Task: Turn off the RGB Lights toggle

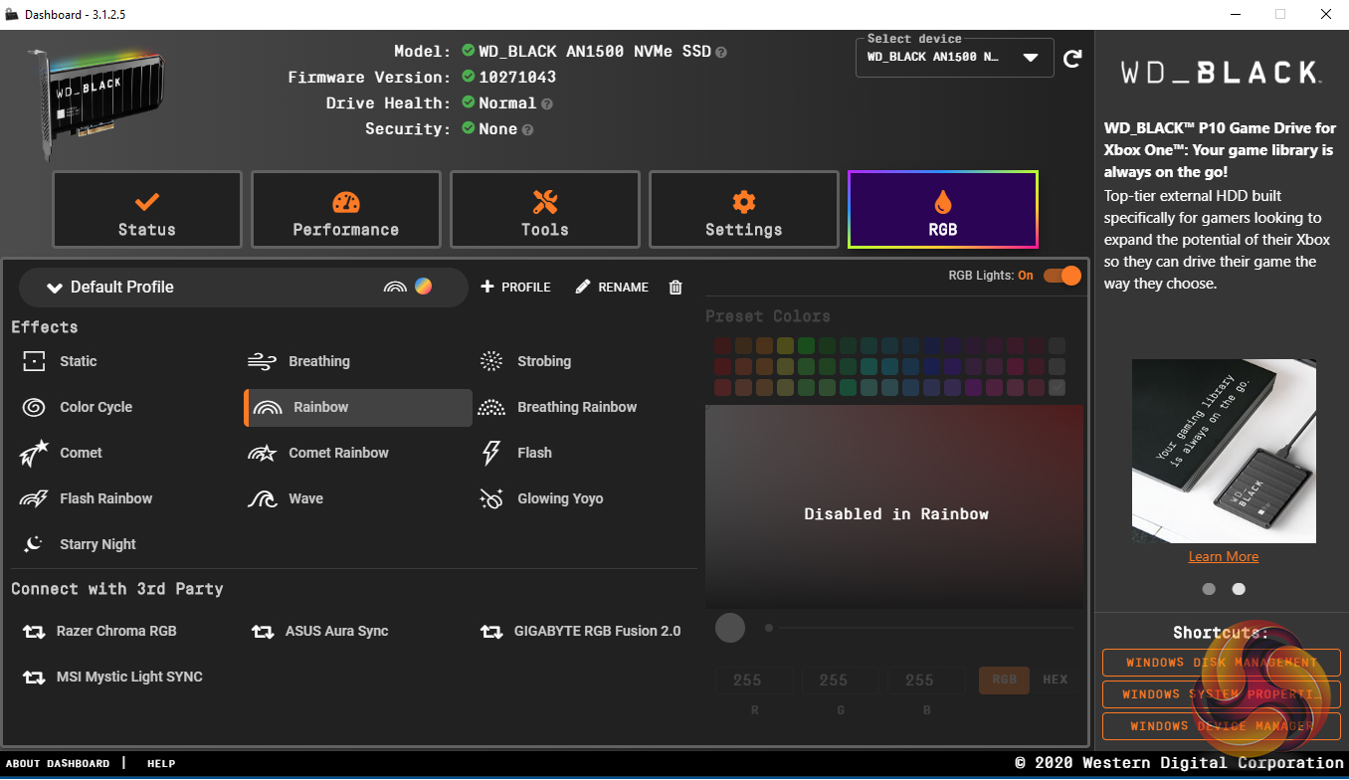Action: coord(1061,276)
